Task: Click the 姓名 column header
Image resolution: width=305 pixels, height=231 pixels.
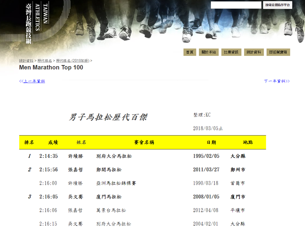Action: tap(81, 142)
